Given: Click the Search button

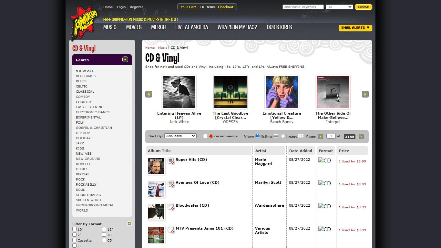Looking at the screenshot, I should pyautogui.click(x=364, y=7).
